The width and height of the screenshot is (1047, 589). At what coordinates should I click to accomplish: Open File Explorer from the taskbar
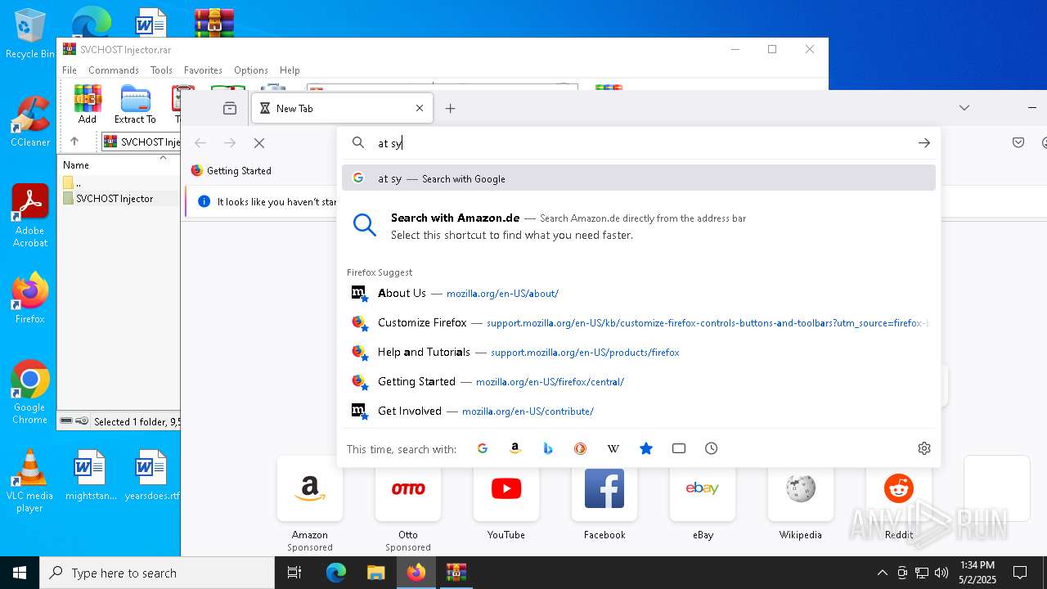375,573
